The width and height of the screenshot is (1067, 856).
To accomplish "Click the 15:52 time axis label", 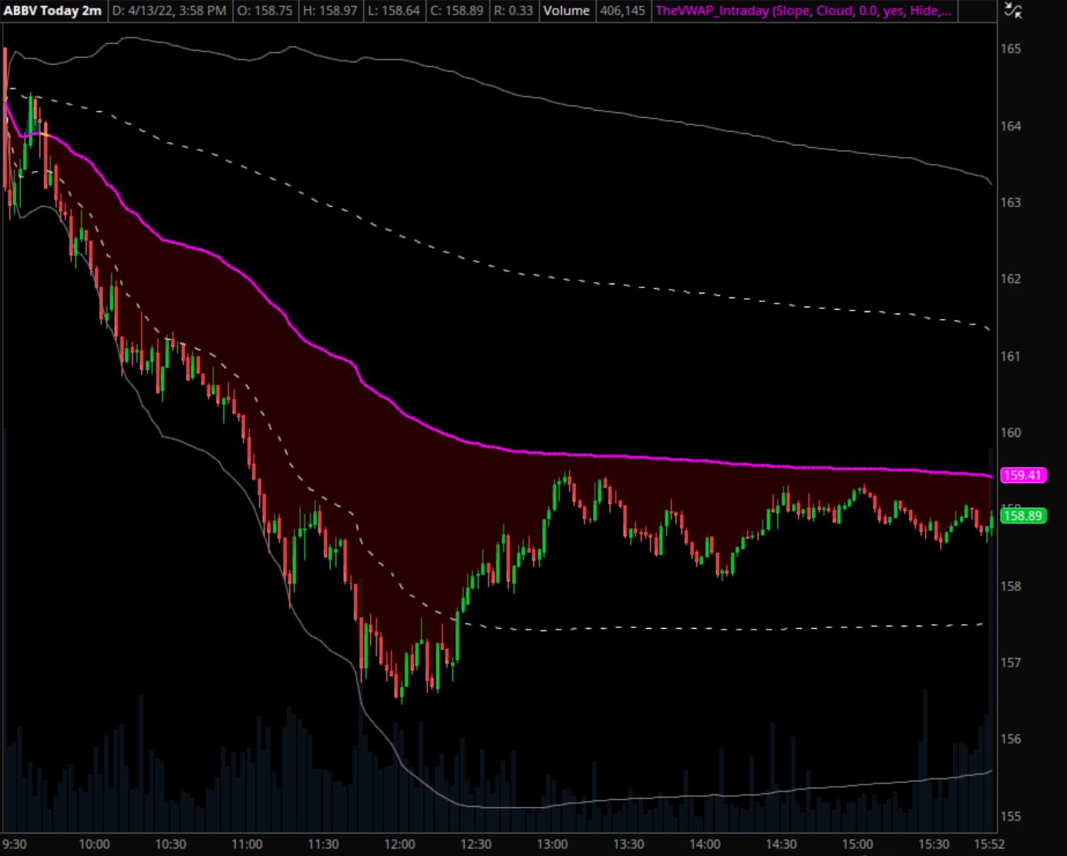I will pos(989,844).
